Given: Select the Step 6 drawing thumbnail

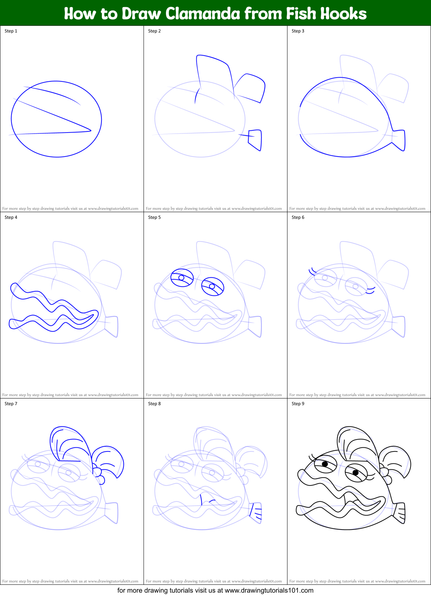Looking at the screenshot, I should point(352,292).
